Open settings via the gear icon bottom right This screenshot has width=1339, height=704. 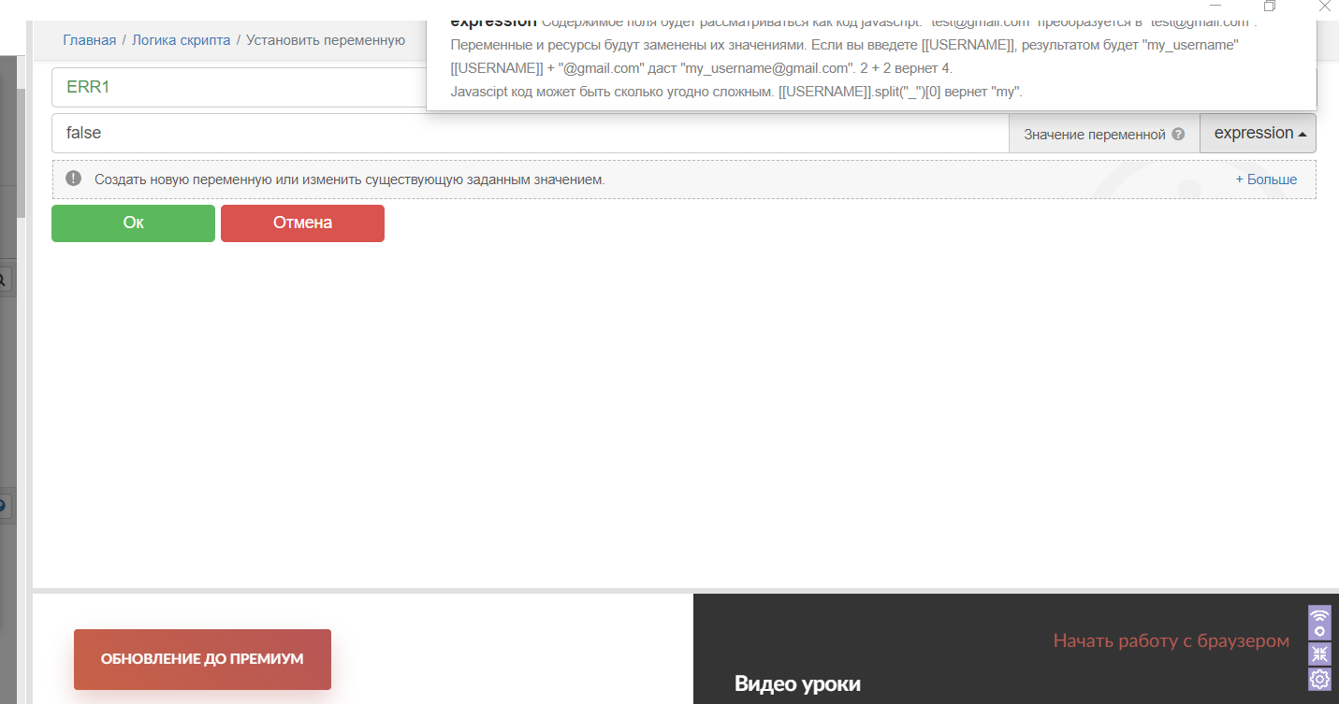(1319, 680)
